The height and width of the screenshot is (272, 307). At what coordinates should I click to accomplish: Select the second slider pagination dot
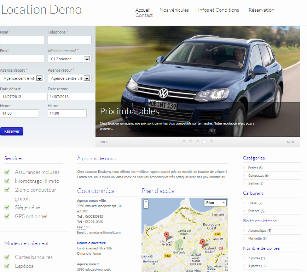(191, 142)
